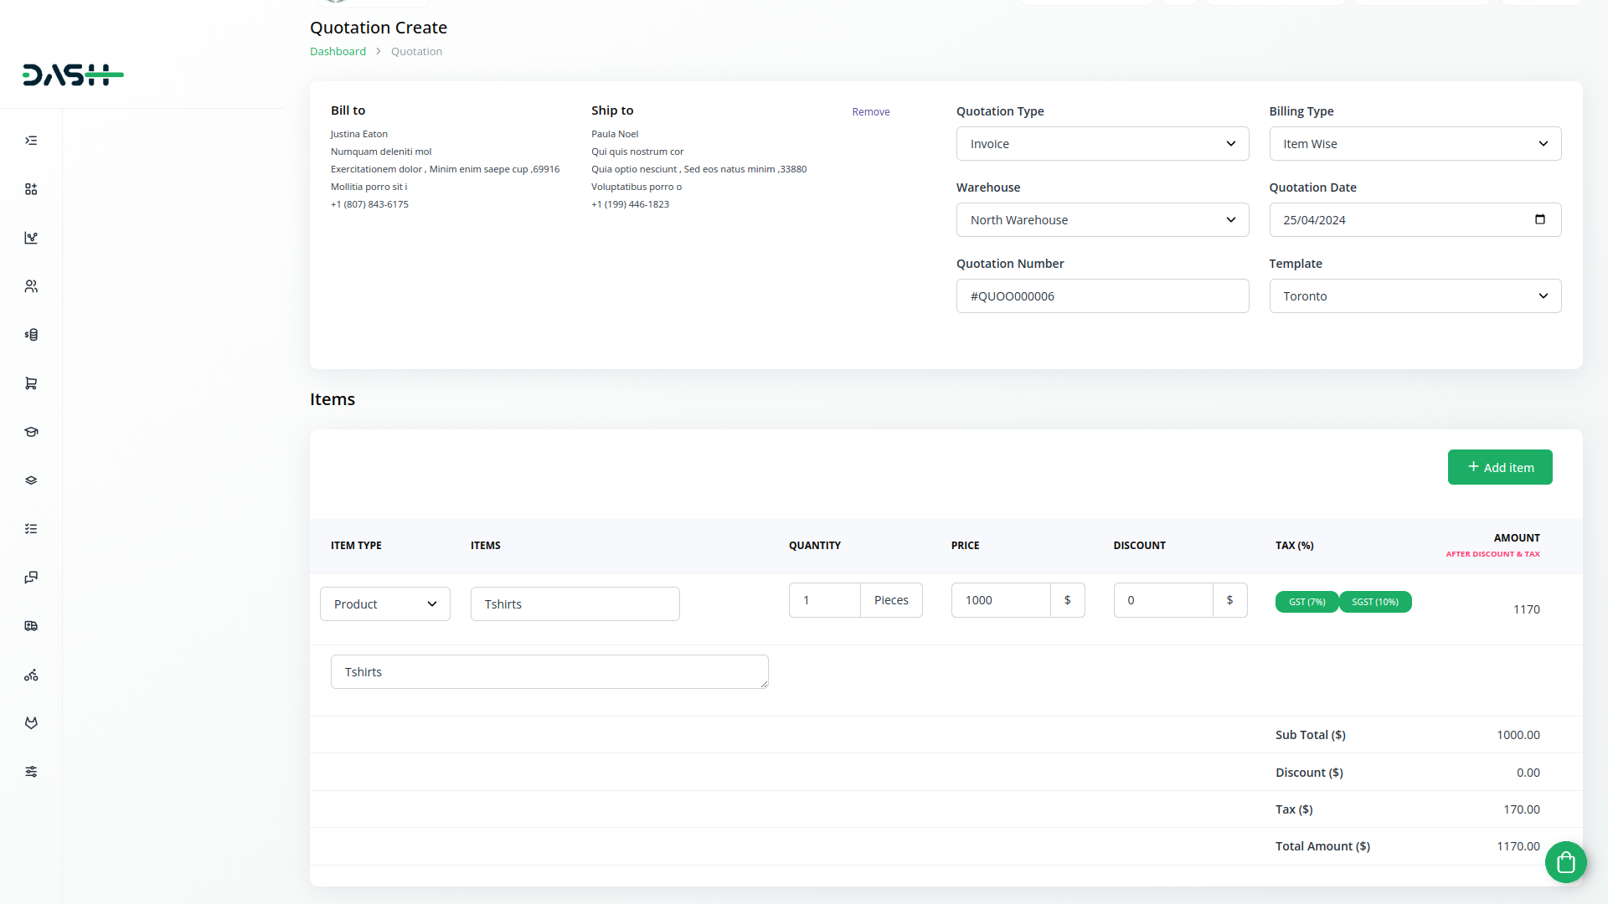Click the floating shopping bag button
This screenshot has height=904, width=1608.
[x=1565, y=862]
